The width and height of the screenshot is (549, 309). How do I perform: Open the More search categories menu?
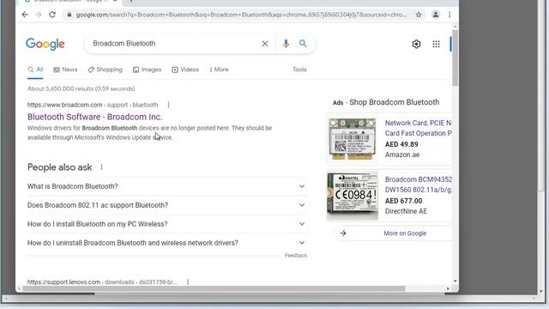point(219,70)
